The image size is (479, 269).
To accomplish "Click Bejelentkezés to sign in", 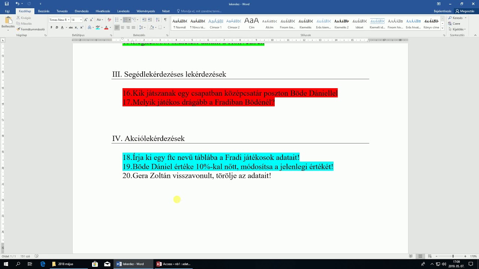I will 442,11.
